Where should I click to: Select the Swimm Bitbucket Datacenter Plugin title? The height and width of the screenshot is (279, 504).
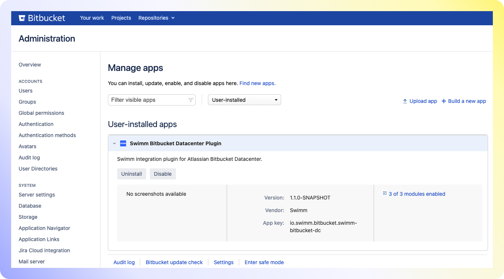click(x=176, y=143)
